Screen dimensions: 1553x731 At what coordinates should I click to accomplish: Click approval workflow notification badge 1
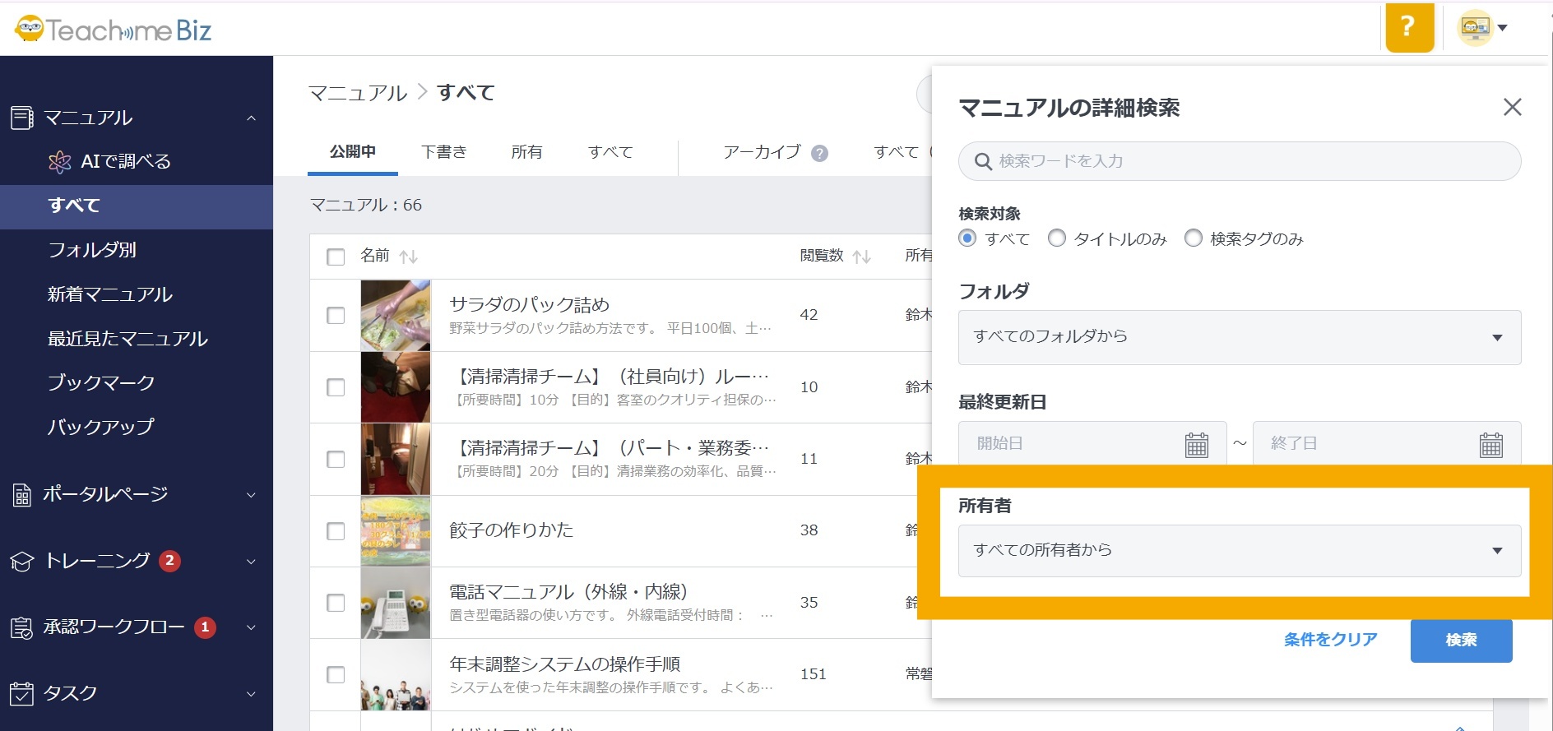tap(205, 627)
